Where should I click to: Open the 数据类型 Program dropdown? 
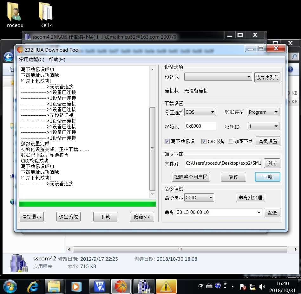pos(263,112)
